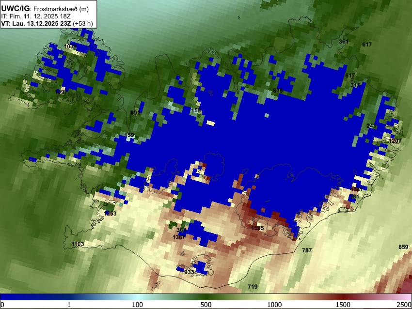Select the 159 value below 691
The height and width of the screenshot is (309, 412).
pyautogui.click(x=129, y=135)
